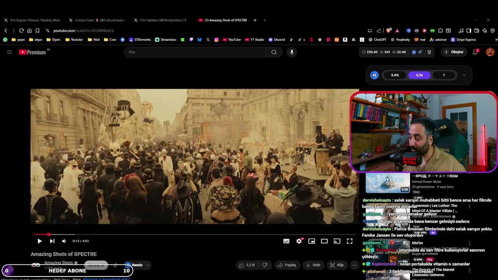The width and height of the screenshot is (498, 280).
Task: Seek on the video progress bar
Action: pos(195,234)
